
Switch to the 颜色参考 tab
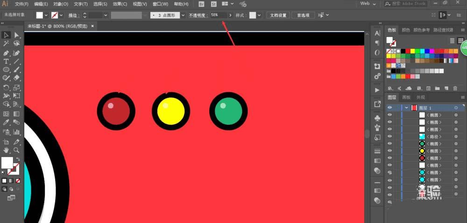(x=421, y=30)
